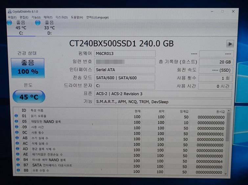
Task: Select the SATA 인터페이스 다운시프트 attribute row
Action: (120, 166)
